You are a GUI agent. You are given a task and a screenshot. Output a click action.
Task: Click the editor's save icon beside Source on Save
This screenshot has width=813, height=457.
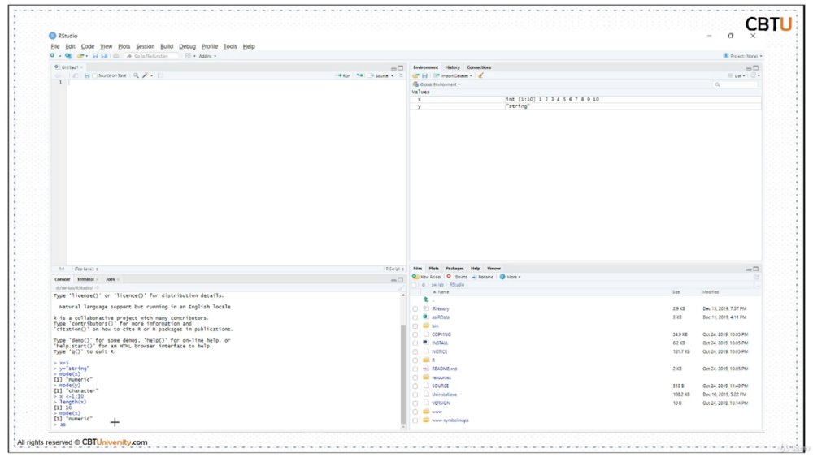coord(87,75)
